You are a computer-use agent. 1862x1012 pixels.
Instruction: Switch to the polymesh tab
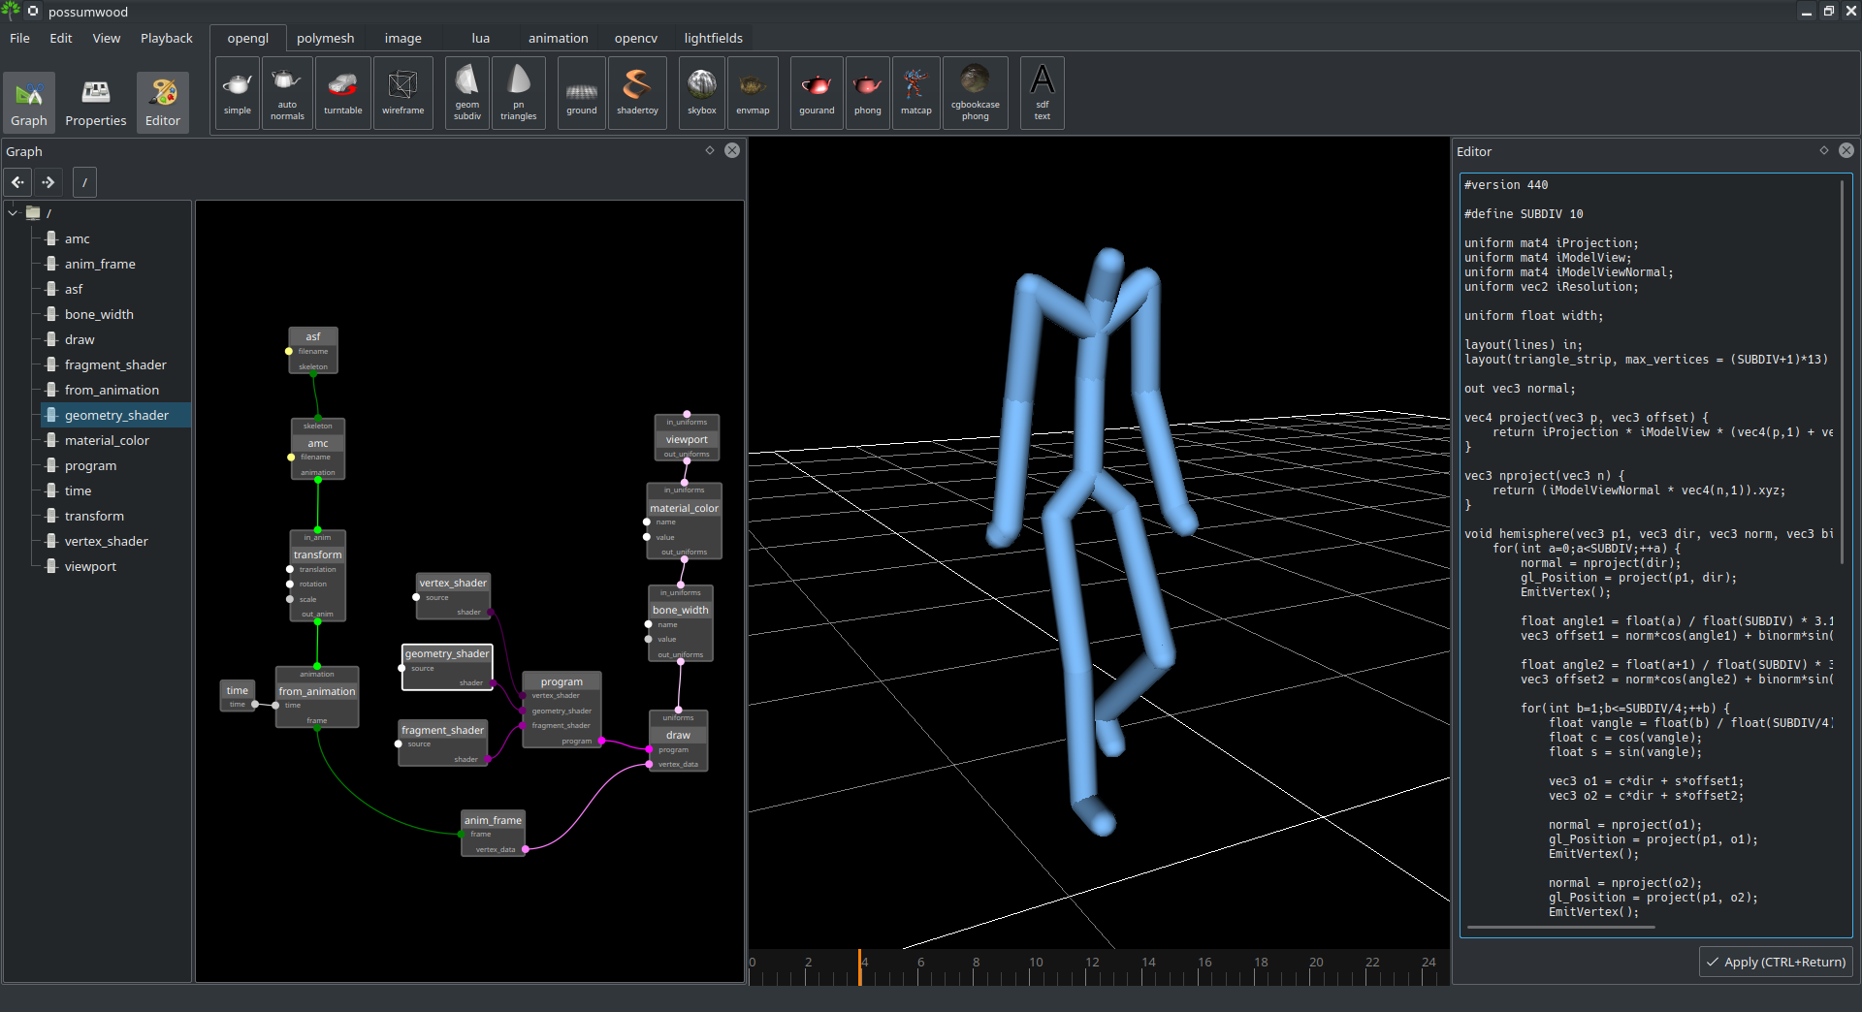pos(326,38)
